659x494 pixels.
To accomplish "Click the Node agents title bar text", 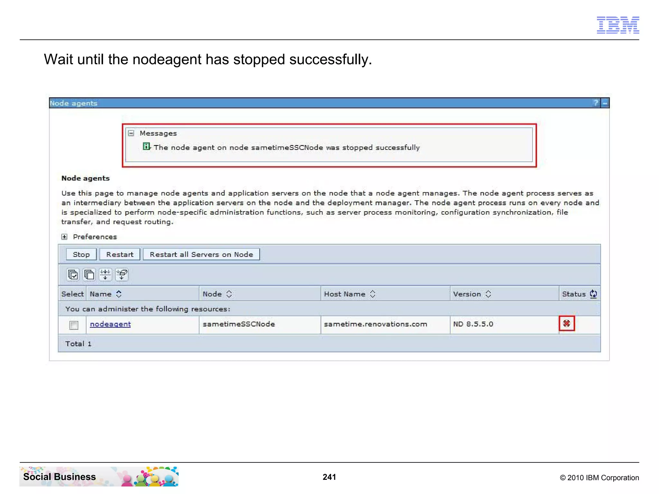I will pyautogui.click(x=73, y=103).
